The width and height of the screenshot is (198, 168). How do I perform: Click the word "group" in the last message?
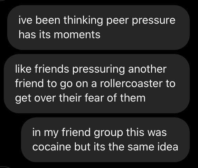pyautogui.click(x=109, y=133)
